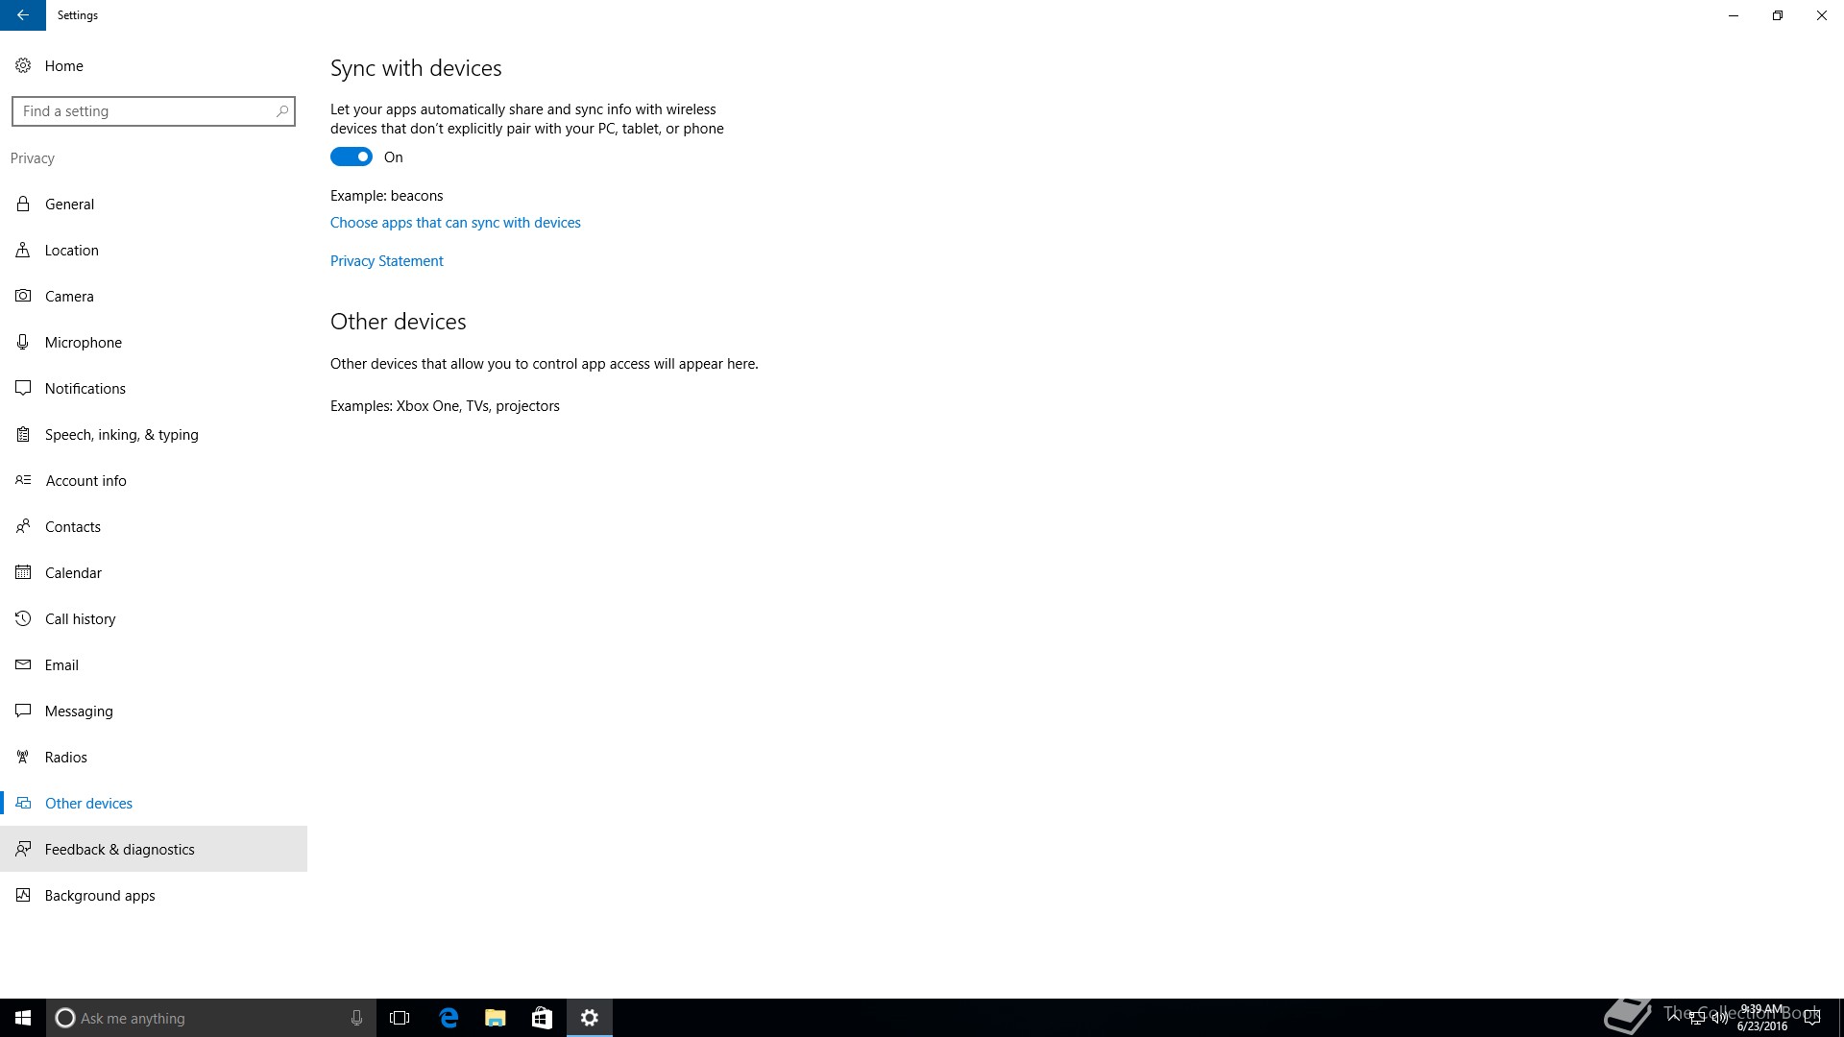Click the taskbar clock and date
Viewport: 1844px width, 1037px height.
[x=1761, y=1018]
